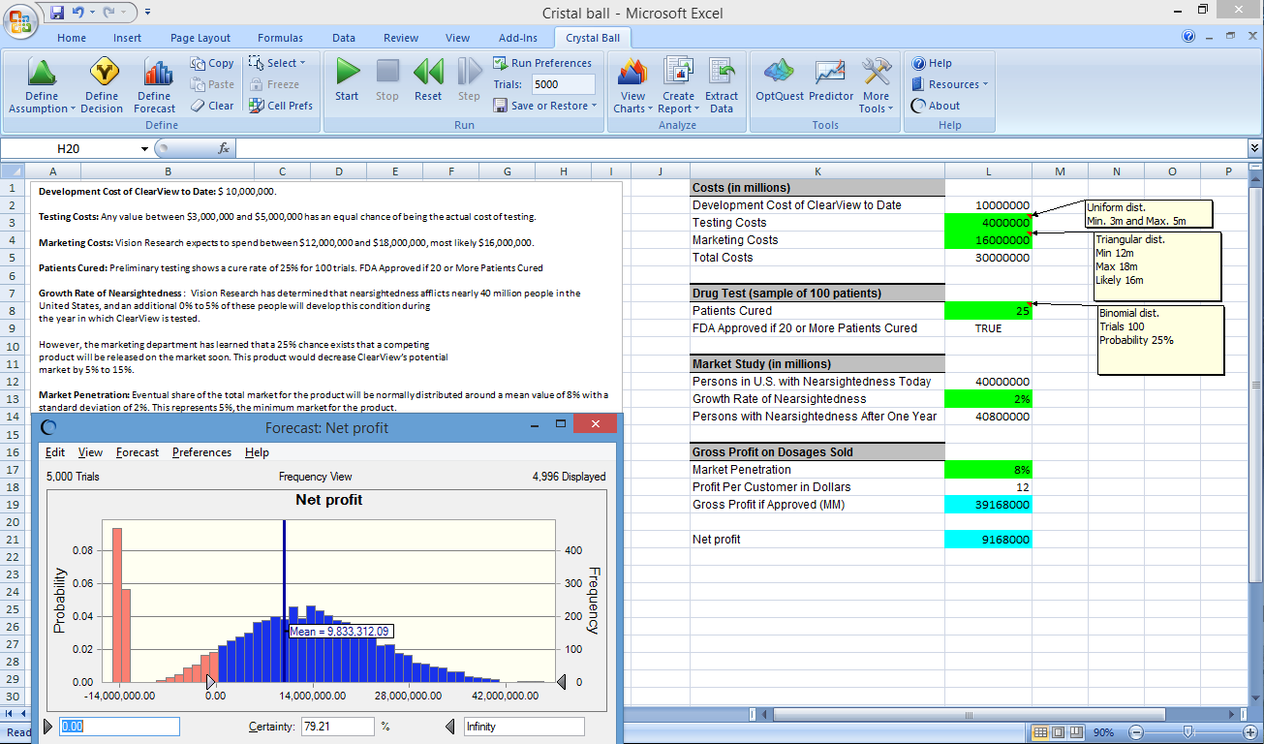Switch to the Data tab
Screen dimensions: 1264x744
coord(344,38)
